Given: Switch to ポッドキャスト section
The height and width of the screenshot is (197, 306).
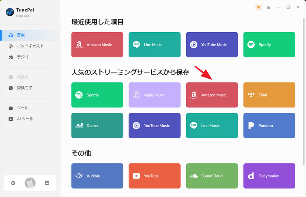Looking at the screenshot, I should tap(30, 46).
